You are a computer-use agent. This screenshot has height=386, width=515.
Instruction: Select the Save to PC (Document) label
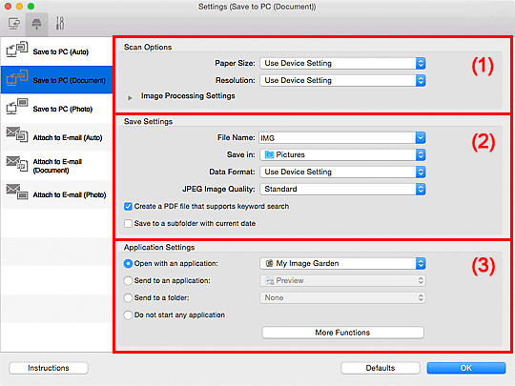(70, 80)
